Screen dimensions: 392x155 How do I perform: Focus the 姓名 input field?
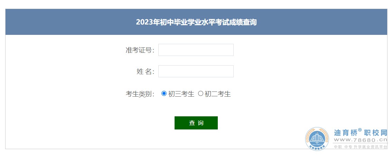[x=196, y=71]
